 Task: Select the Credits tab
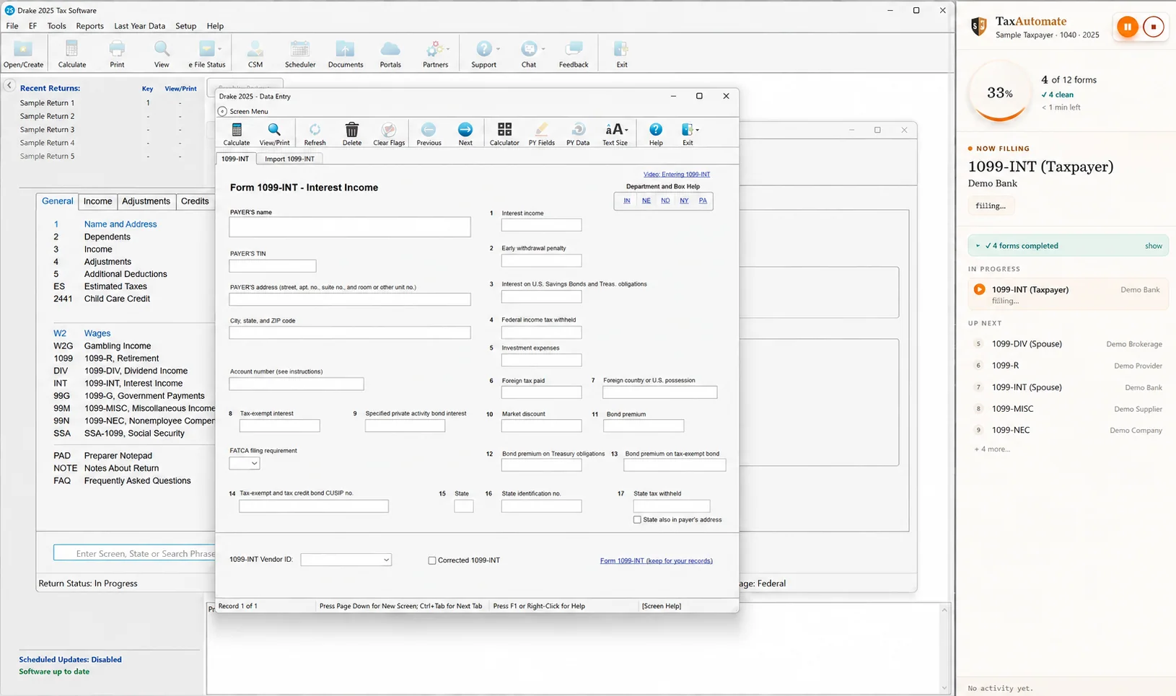(195, 201)
